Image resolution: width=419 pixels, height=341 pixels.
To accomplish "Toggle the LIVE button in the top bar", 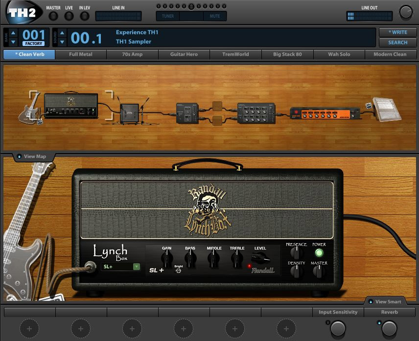I will 69,16.
